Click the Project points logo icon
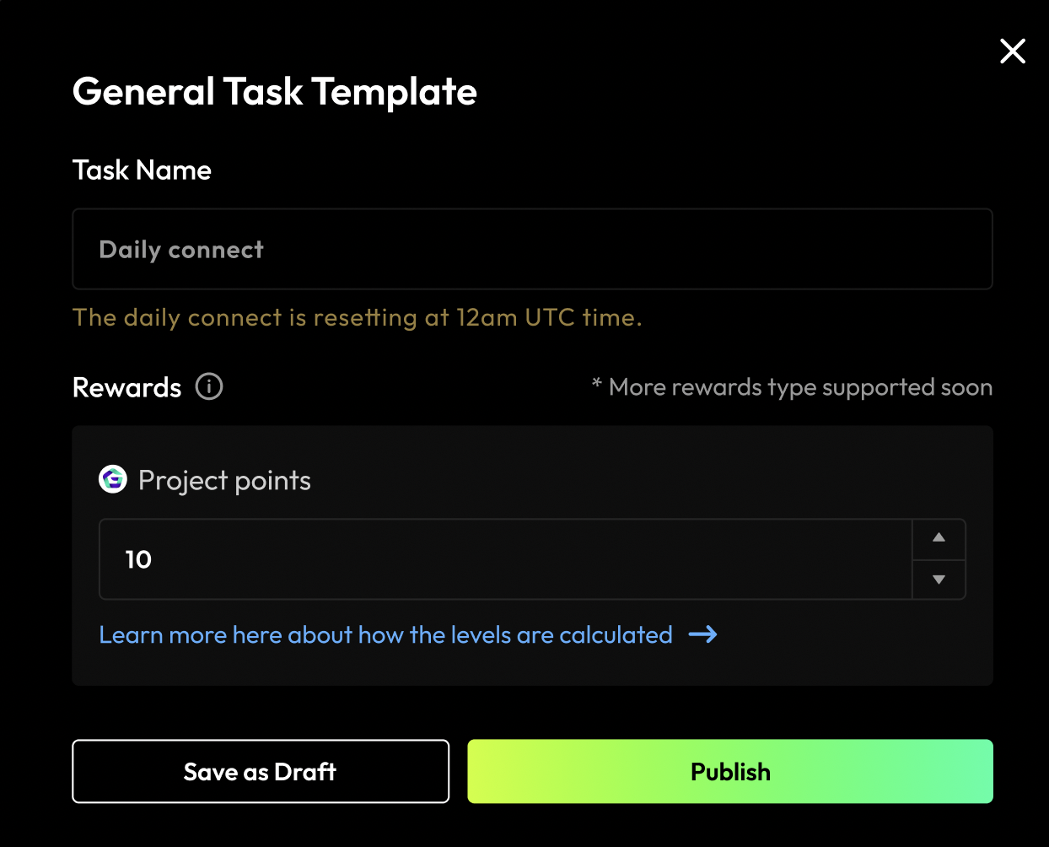 [113, 479]
